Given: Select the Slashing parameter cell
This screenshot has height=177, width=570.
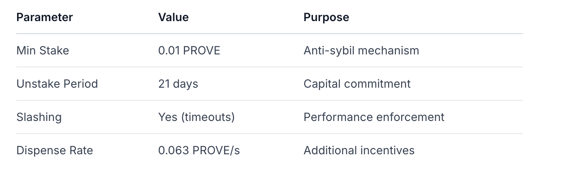Looking at the screenshot, I should click(x=39, y=117).
